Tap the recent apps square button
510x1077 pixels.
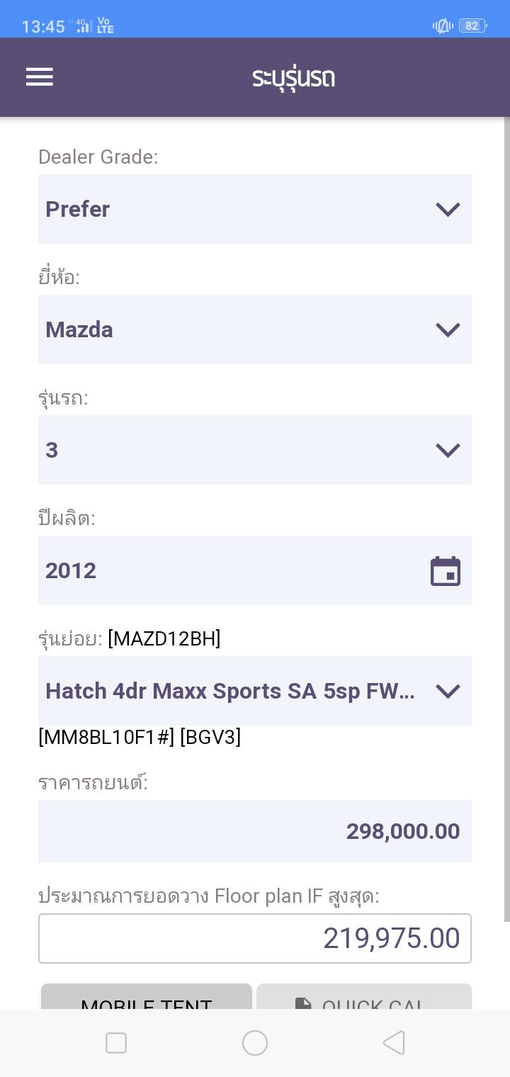coord(116,1043)
